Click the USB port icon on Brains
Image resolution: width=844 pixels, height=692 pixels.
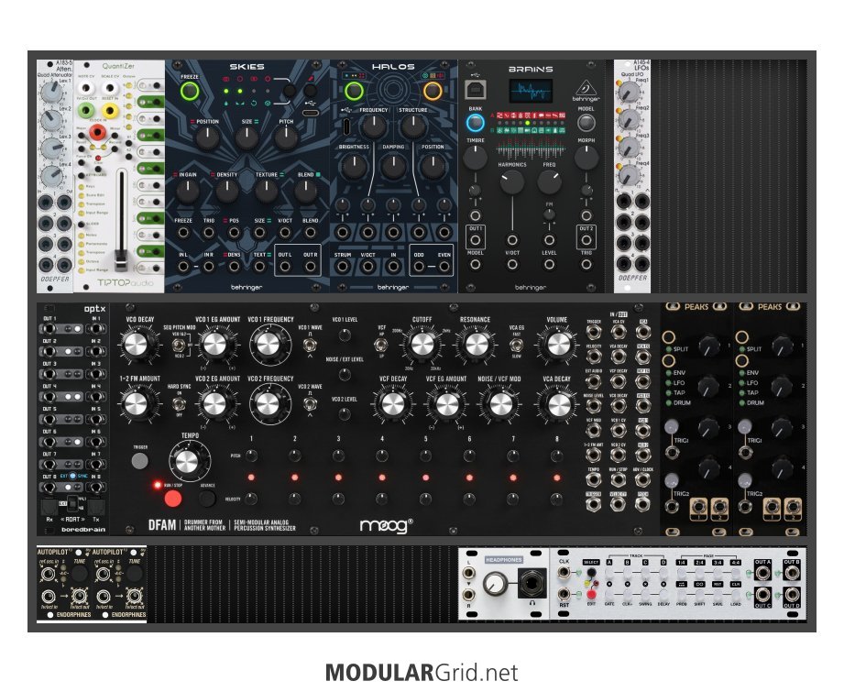coord(475,89)
